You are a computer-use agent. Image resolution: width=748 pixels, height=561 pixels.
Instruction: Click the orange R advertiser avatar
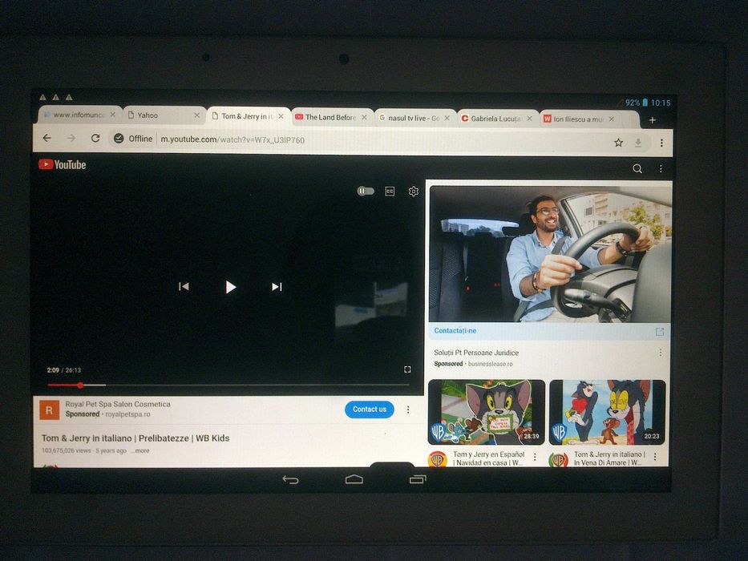click(x=49, y=410)
